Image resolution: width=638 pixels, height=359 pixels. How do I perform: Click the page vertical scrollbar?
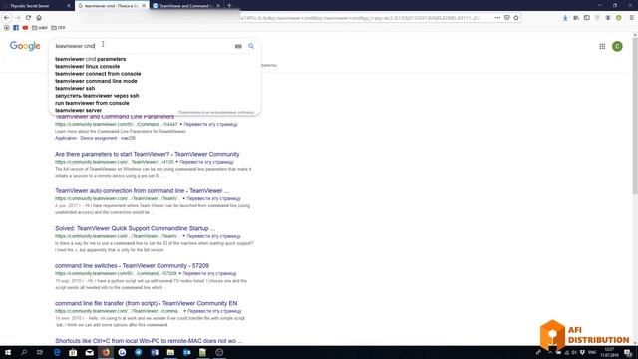(x=635, y=116)
